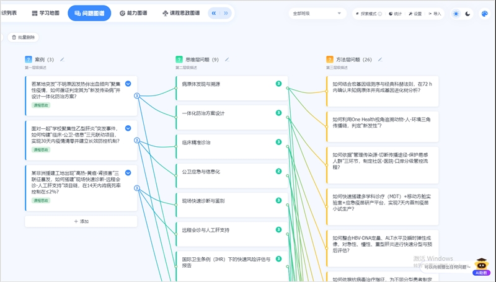The width and height of the screenshot is (496, 282).
Task: Open the color palette theme picker
Action: (485, 14)
